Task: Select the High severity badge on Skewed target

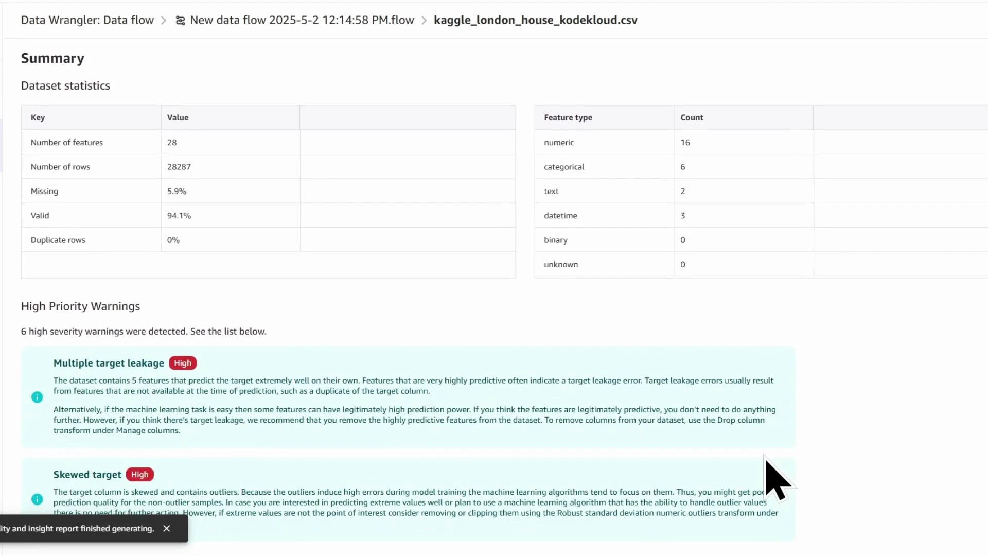Action: pyautogui.click(x=139, y=474)
